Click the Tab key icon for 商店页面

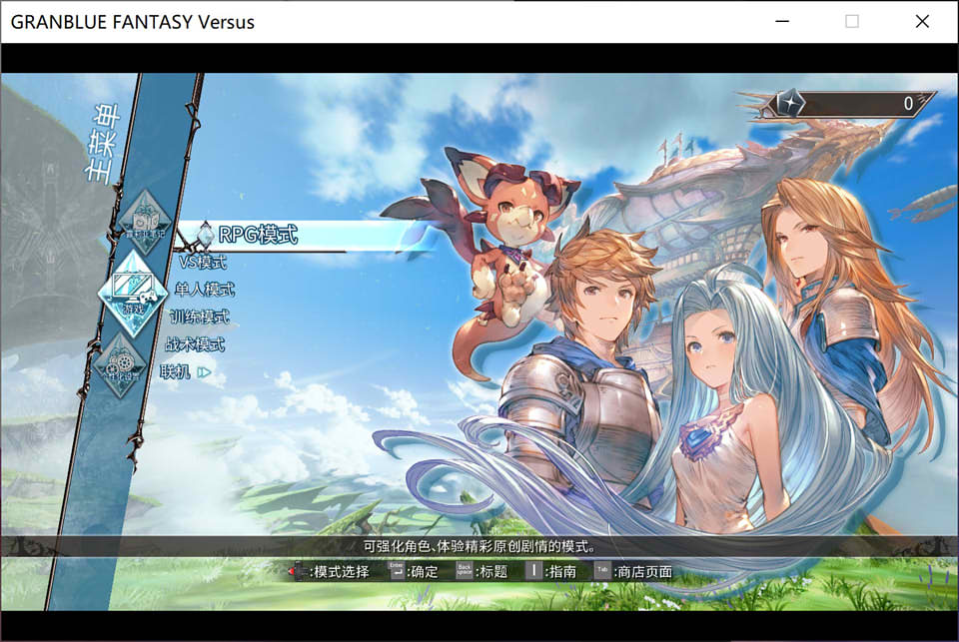pos(602,571)
